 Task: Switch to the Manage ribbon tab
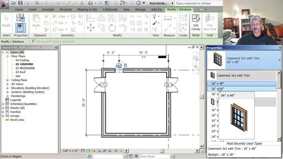[140, 9]
